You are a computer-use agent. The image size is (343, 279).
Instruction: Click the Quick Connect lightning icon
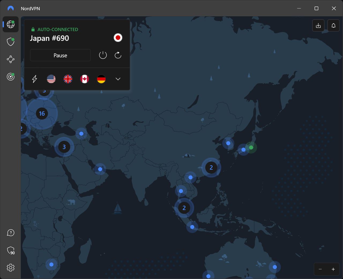click(35, 79)
